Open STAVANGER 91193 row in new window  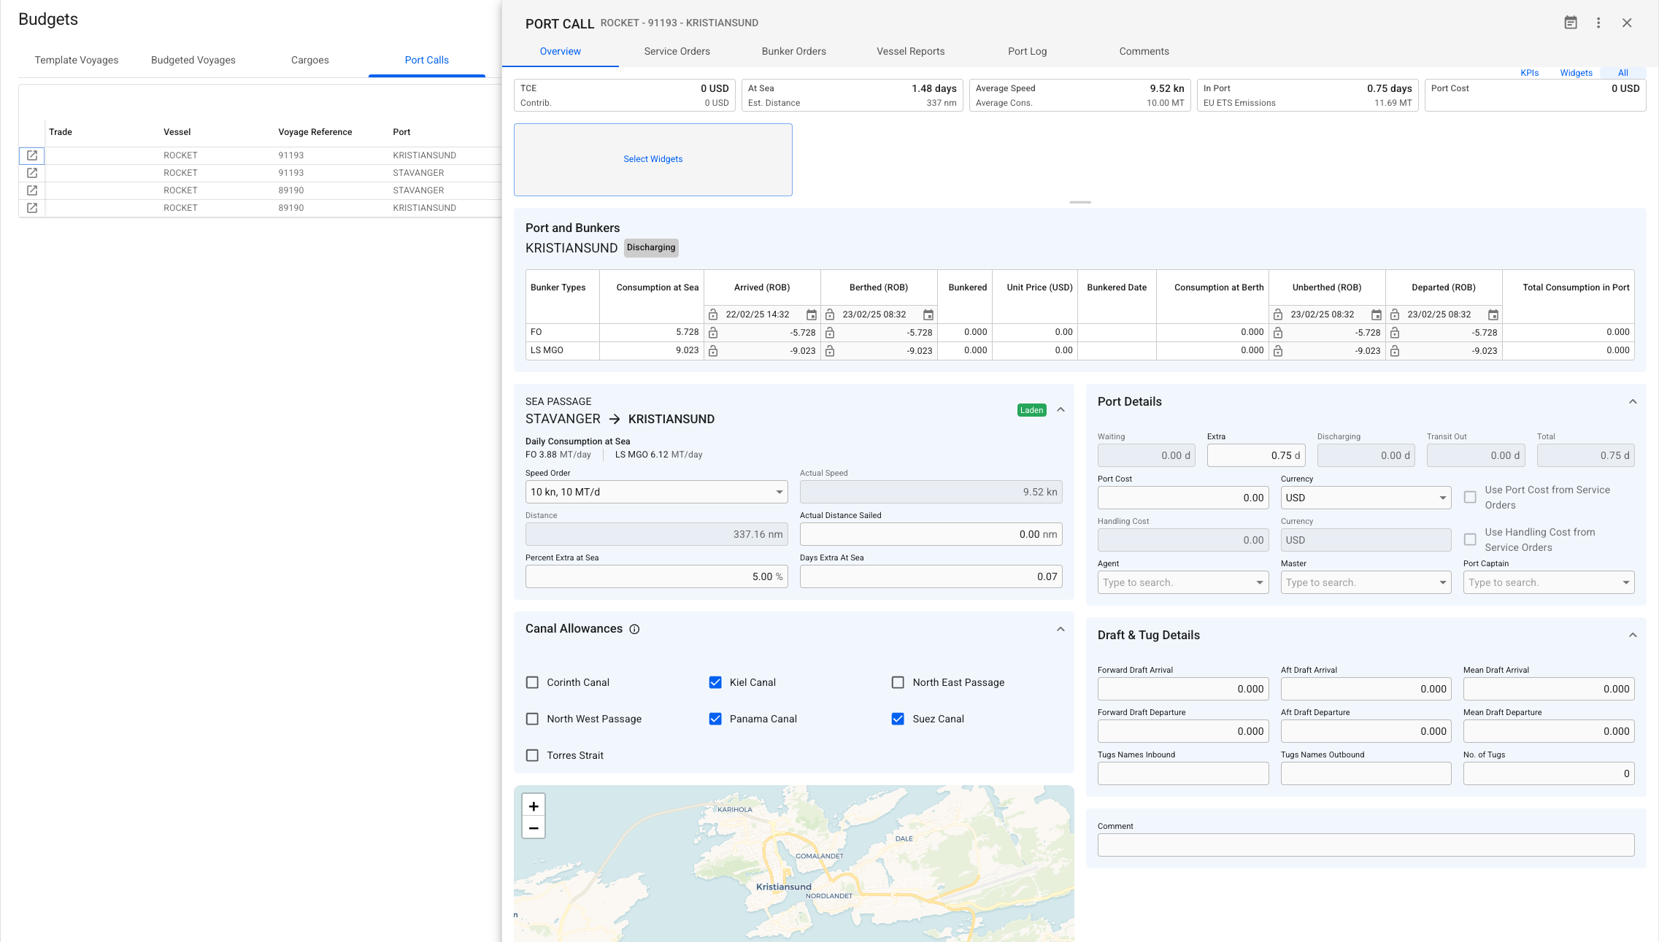coord(32,173)
